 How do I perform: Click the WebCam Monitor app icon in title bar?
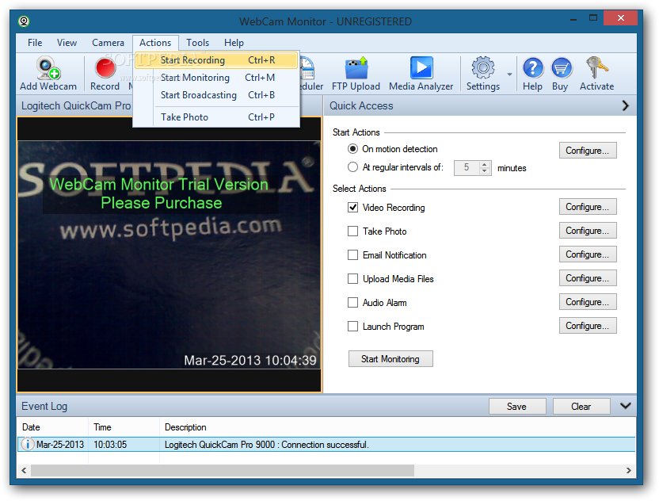coord(24,21)
